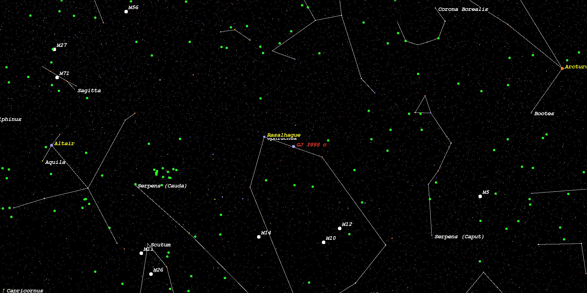
Task: Select the Corona Borealis constellation label
Action: pos(463,9)
